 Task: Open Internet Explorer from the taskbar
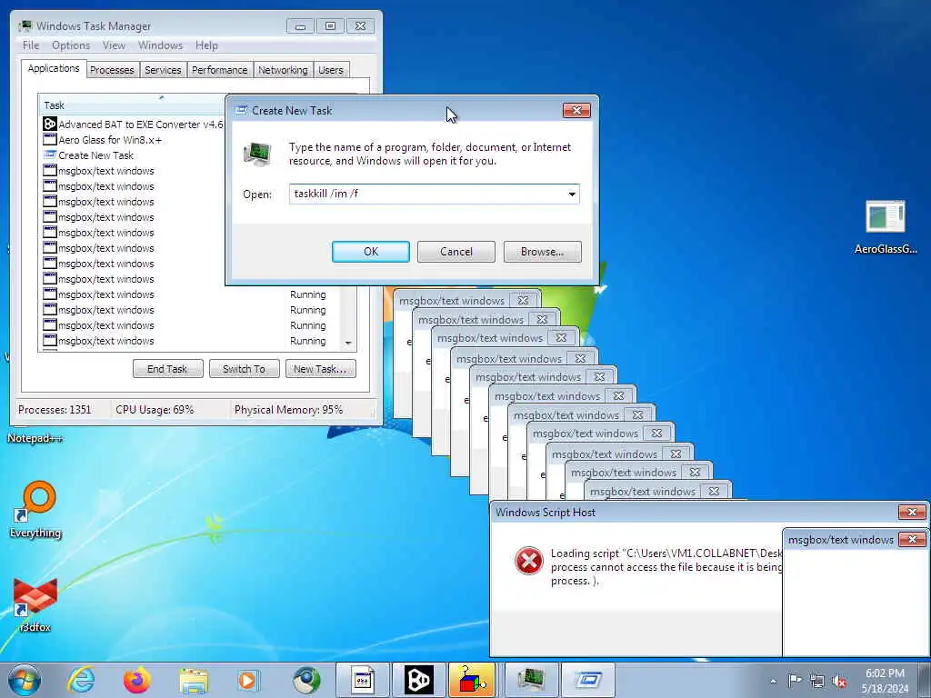[81, 680]
